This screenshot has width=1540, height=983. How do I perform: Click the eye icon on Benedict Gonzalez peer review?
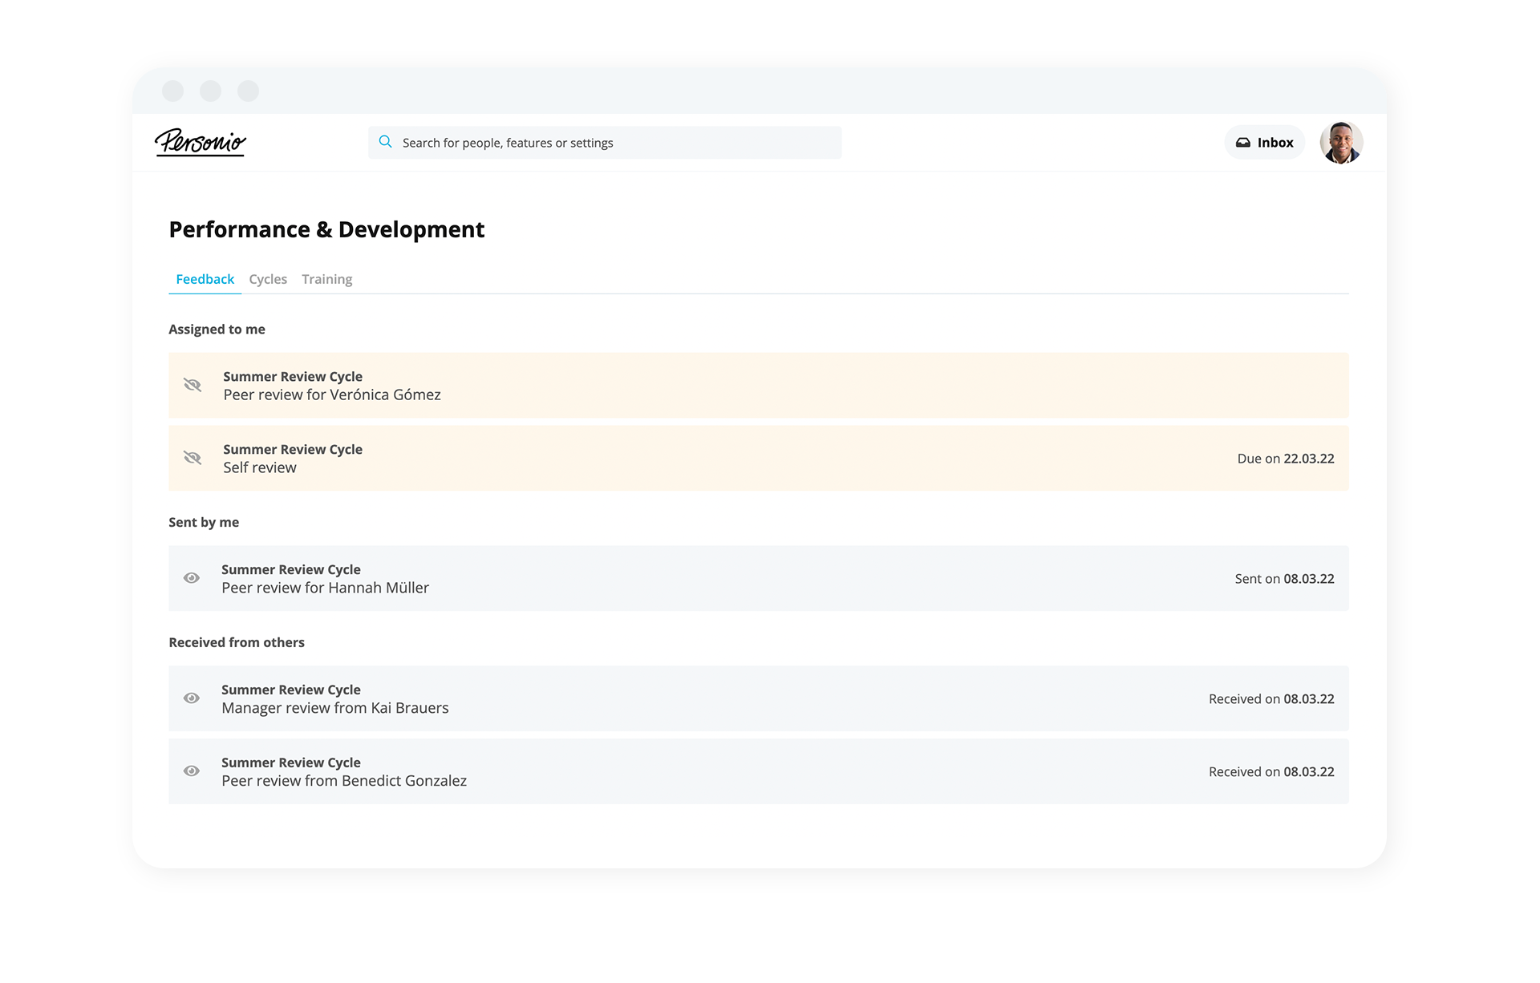click(x=191, y=771)
